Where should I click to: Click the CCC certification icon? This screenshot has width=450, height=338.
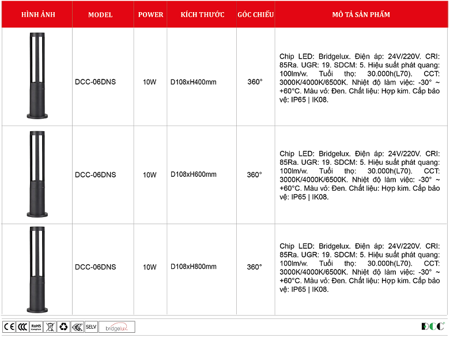[x=22, y=326]
